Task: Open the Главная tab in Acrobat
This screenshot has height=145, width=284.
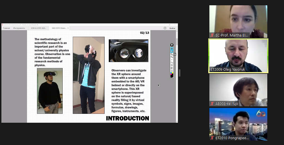Action: [x=6, y=28]
